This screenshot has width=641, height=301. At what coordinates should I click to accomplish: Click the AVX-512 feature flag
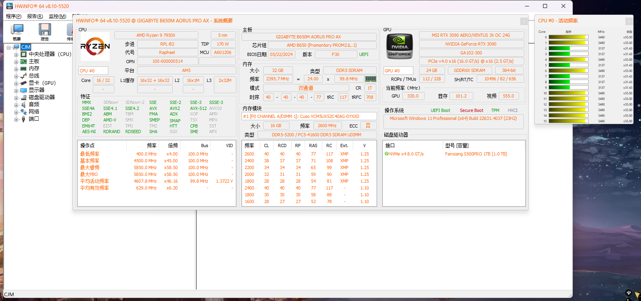[x=198, y=108]
